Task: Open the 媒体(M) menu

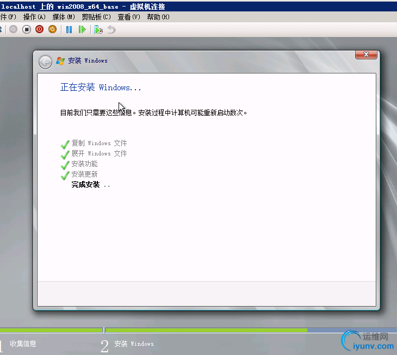Action: (x=64, y=17)
